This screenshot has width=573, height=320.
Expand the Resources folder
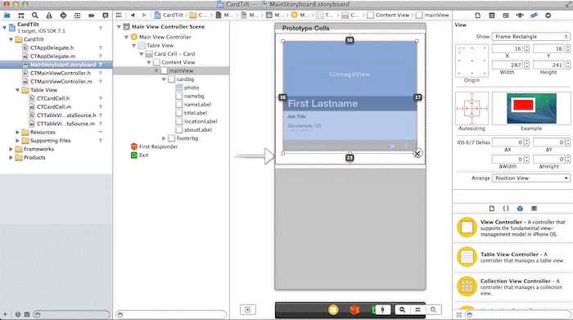coord(17,133)
